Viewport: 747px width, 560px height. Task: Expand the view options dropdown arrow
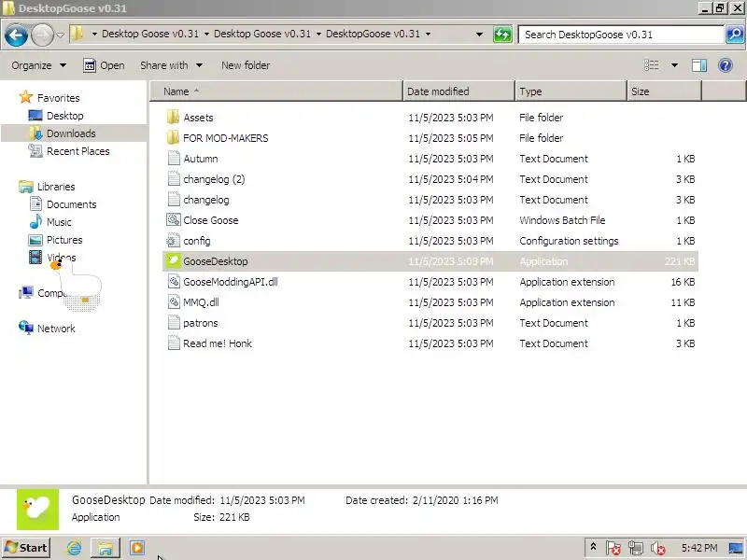(x=674, y=65)
